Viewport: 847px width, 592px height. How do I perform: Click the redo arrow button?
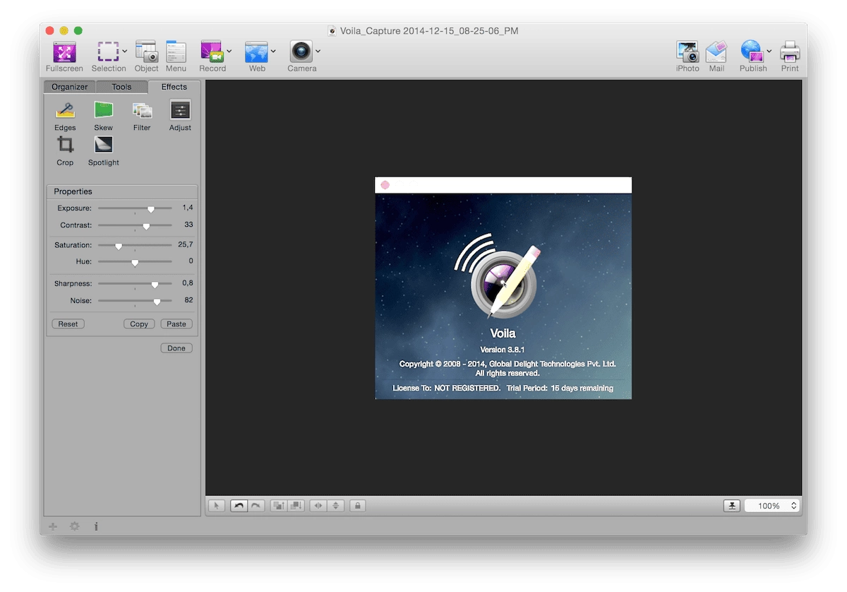point(256,505)
